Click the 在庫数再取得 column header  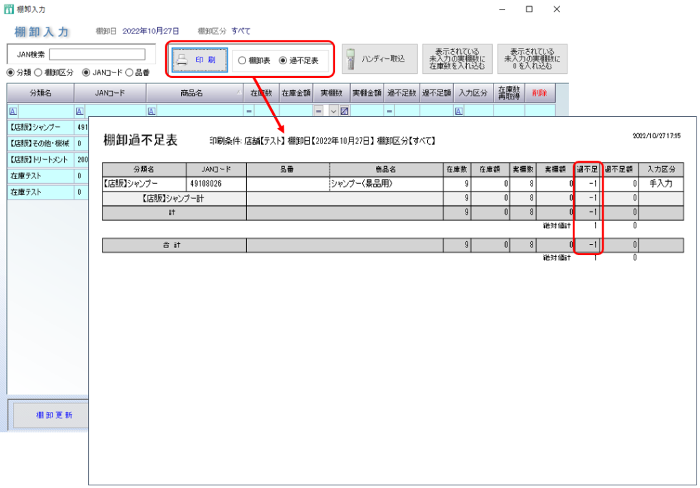[x=509, y=93]
